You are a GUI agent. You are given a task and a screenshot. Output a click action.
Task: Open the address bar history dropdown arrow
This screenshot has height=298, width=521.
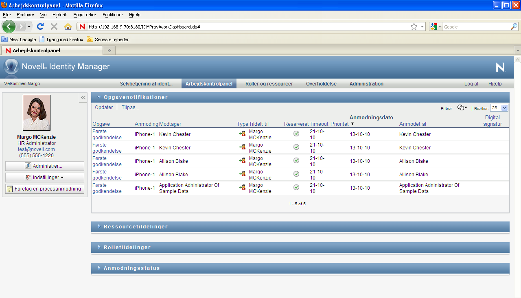(x=422, y=26)
